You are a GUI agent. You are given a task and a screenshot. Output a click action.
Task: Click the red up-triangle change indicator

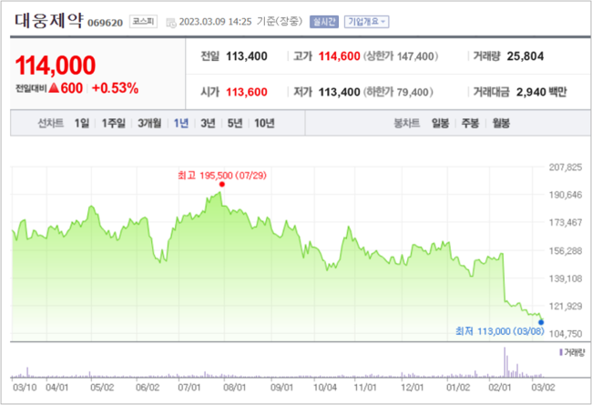(x=54, y=88)
